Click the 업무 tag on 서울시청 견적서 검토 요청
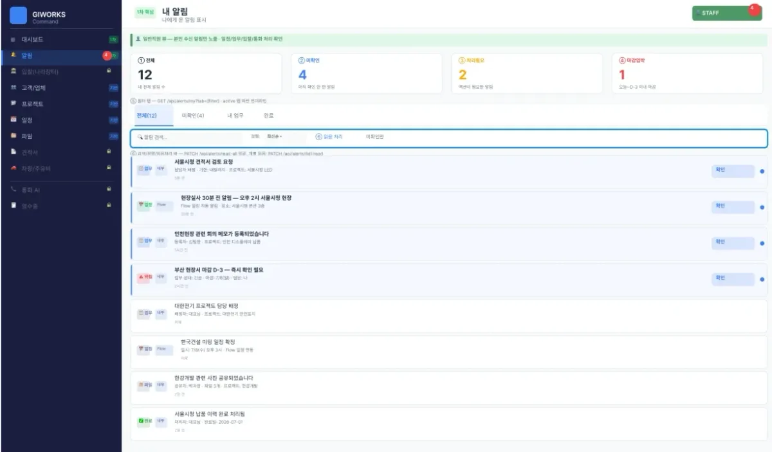The width and height of the screenshot is (772, 452). click(145, 170)
